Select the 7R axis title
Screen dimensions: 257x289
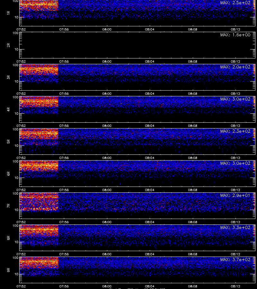8,206
